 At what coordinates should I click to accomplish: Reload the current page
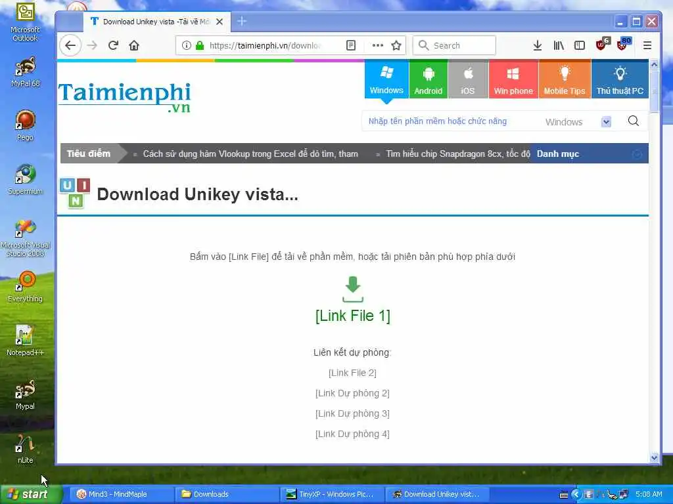(113, 45)
